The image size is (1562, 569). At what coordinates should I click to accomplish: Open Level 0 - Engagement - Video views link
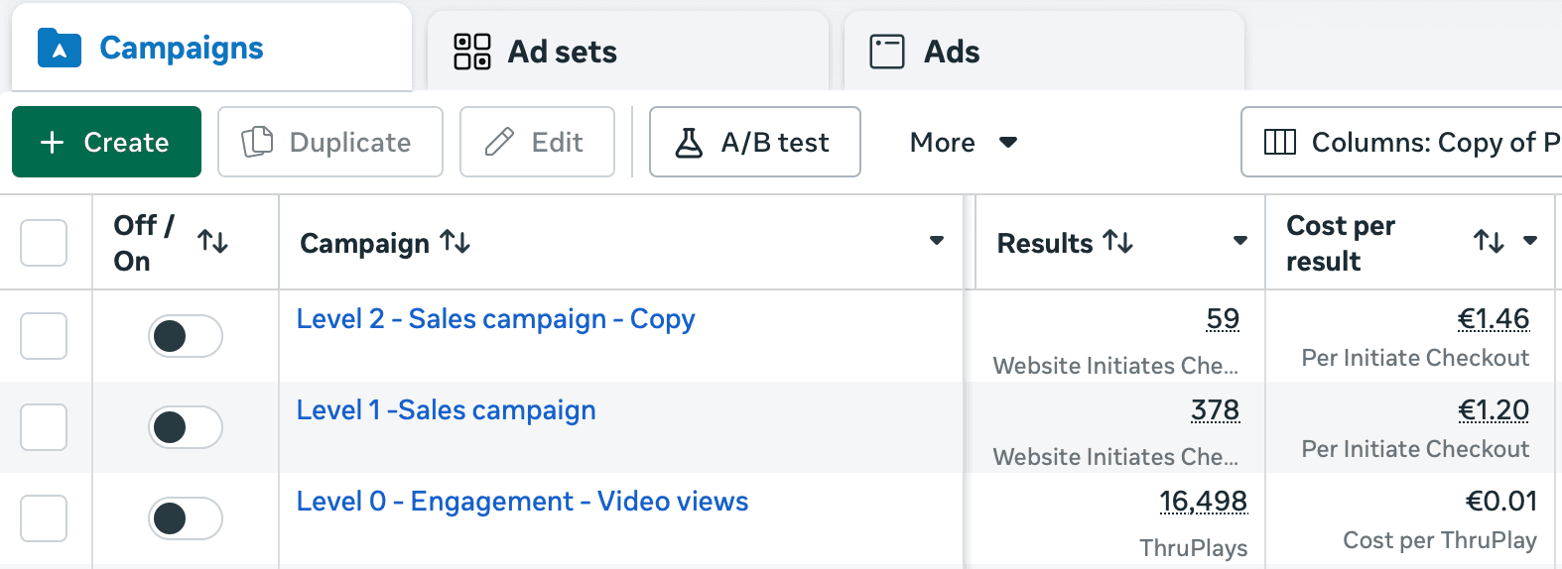click(x=522, y=502)
